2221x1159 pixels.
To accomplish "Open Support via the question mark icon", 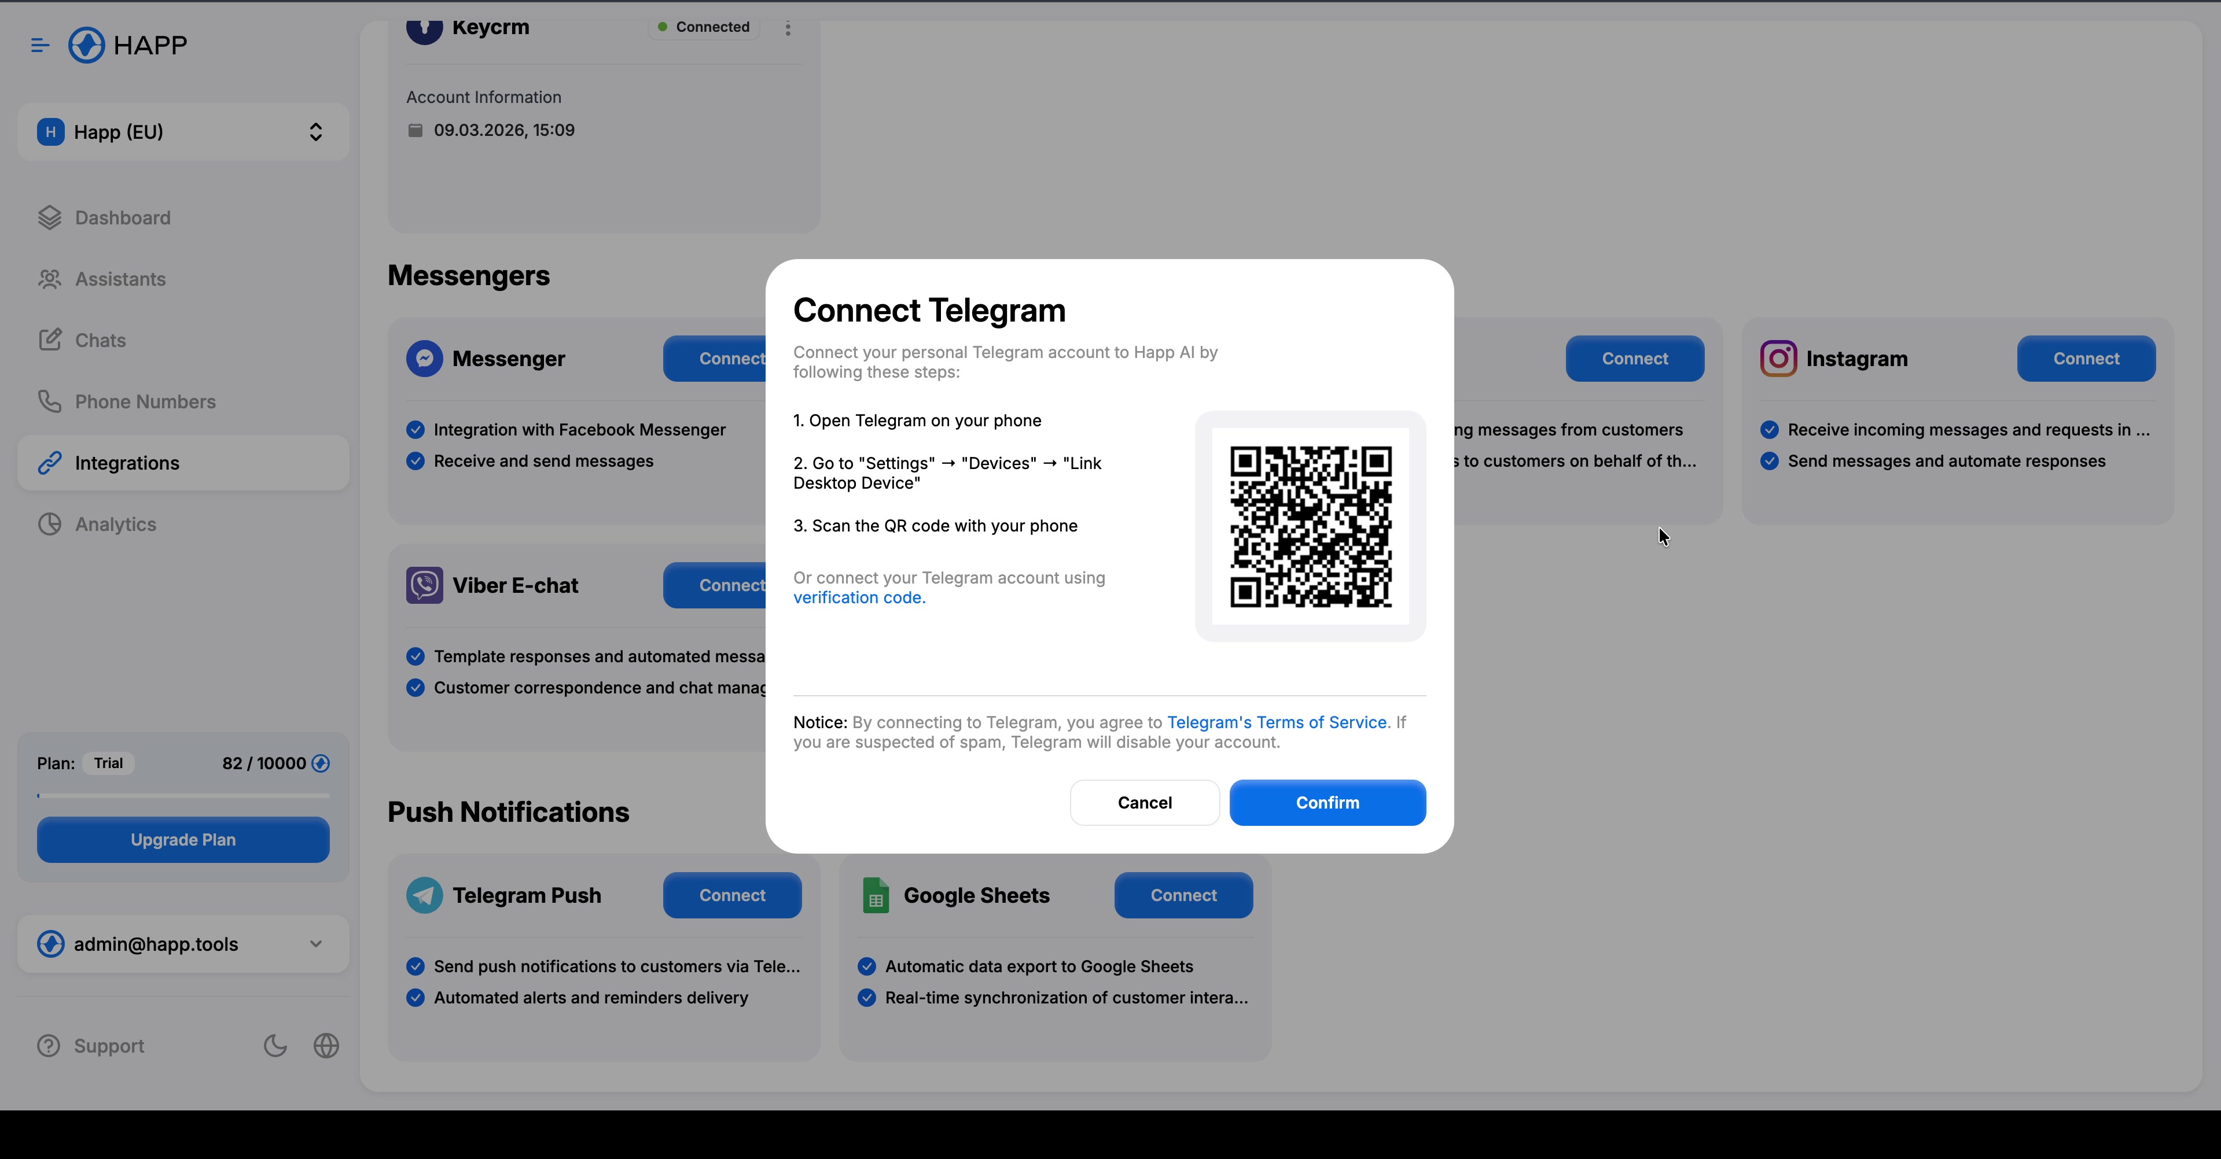I will pyautogui.click(x=49, y=1046).
